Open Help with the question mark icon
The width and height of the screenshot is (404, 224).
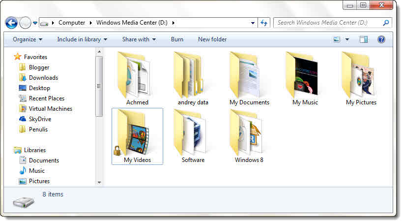click(381, 39)
